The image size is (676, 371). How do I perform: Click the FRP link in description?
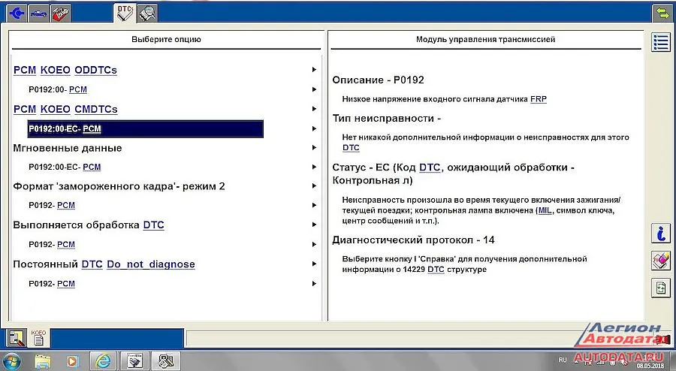pyautogui.click(x=539, y=99)
